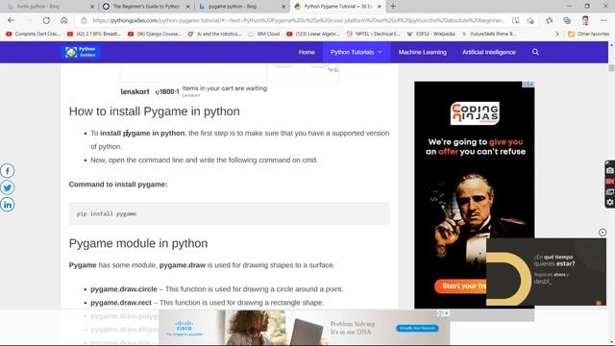Click the address bar URL field
Viewport: 615px width, 346px height.
coord(298,20)
